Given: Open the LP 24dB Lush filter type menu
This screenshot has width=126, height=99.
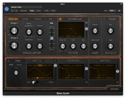Looking at the screenshot, I should [75, 19].
